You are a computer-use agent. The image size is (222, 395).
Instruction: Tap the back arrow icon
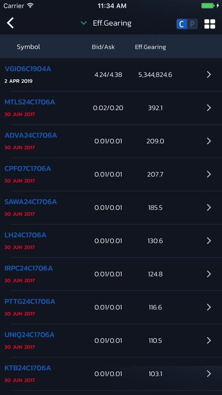click(10, 23)
